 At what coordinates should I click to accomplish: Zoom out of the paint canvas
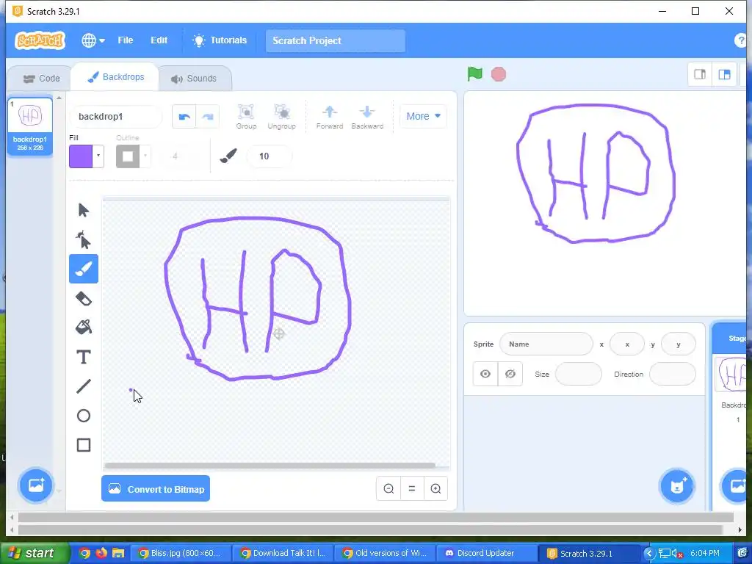click(388, 488)
